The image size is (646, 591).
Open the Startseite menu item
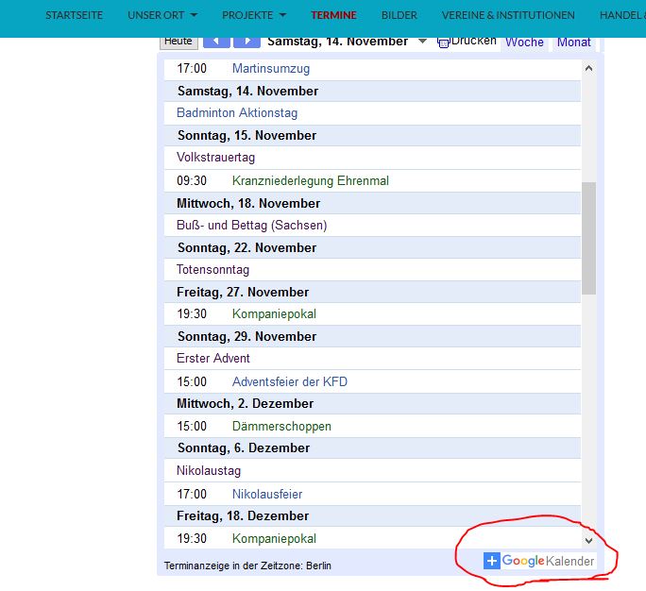74,15
